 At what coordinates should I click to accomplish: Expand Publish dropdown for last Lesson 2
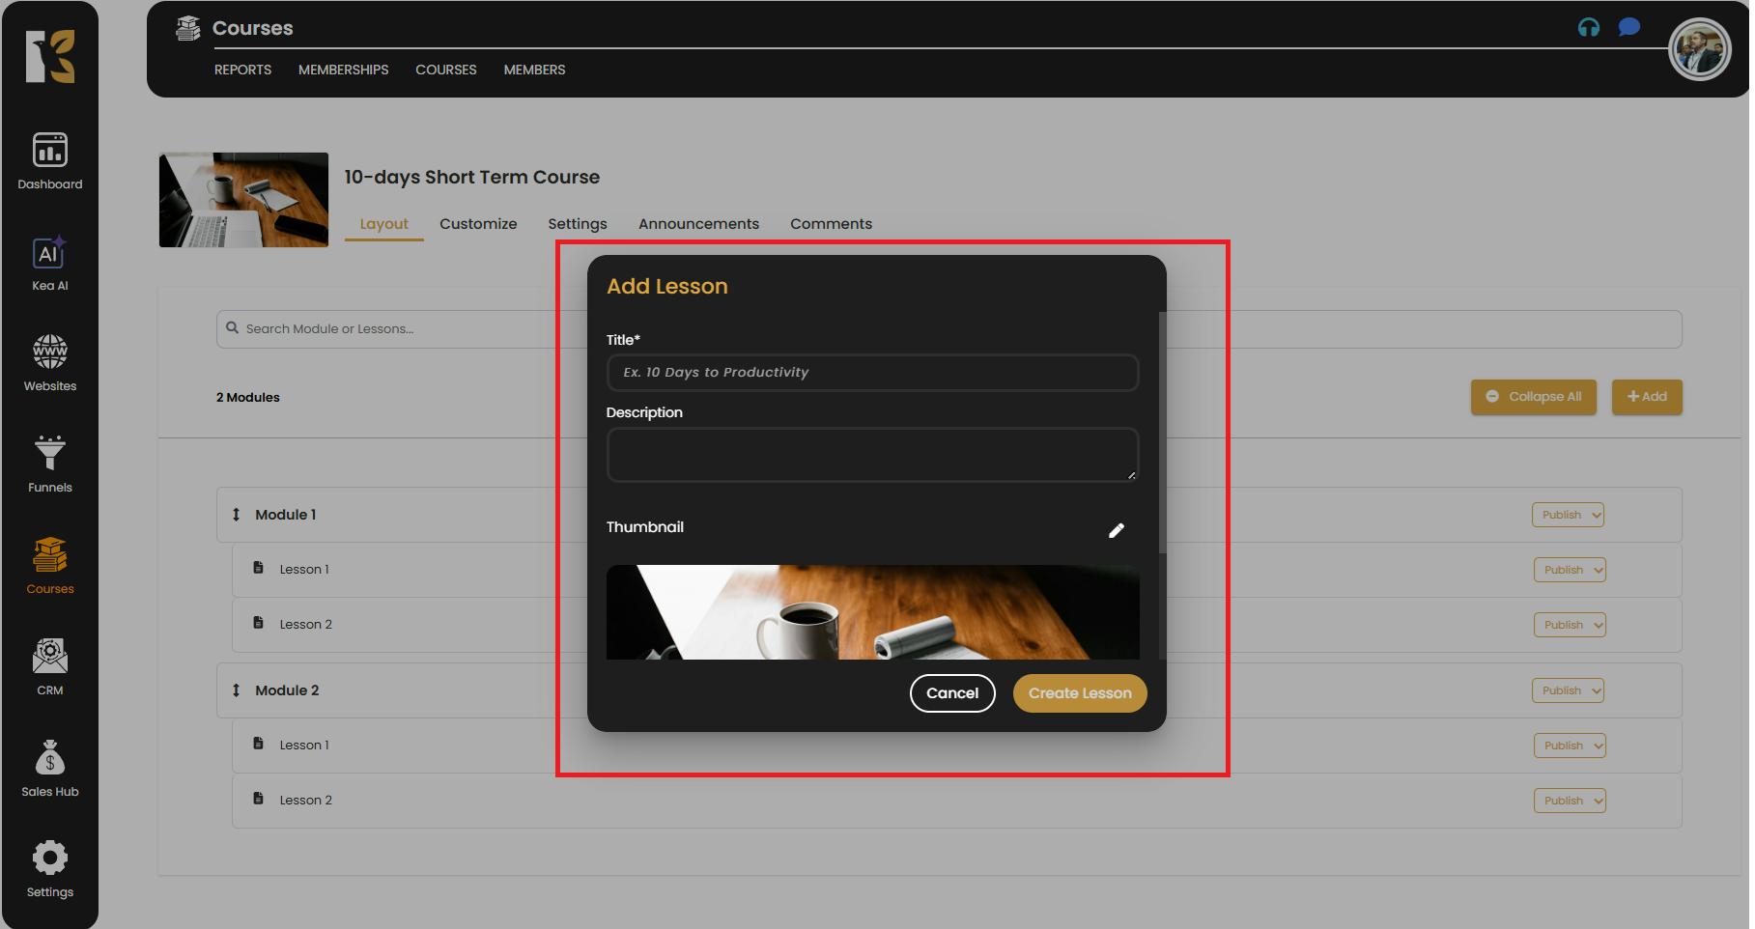[x=1569, y=801]
